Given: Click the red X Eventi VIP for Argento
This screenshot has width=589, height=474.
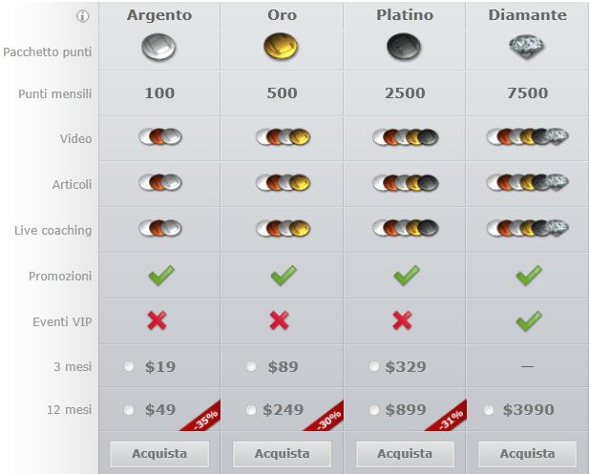Looking at the screenshot, I should [x=157, y=320].
